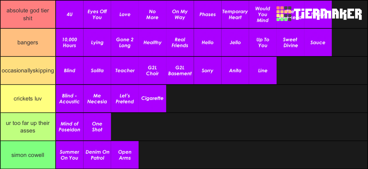The image size is (368, 169).
Task: Click the 'Denim On Patrol' tile
Action: pyautogui.click(x=97, y=155)
